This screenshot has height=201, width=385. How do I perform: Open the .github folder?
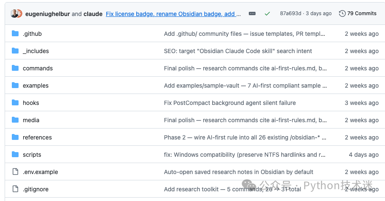click(32, 34)
